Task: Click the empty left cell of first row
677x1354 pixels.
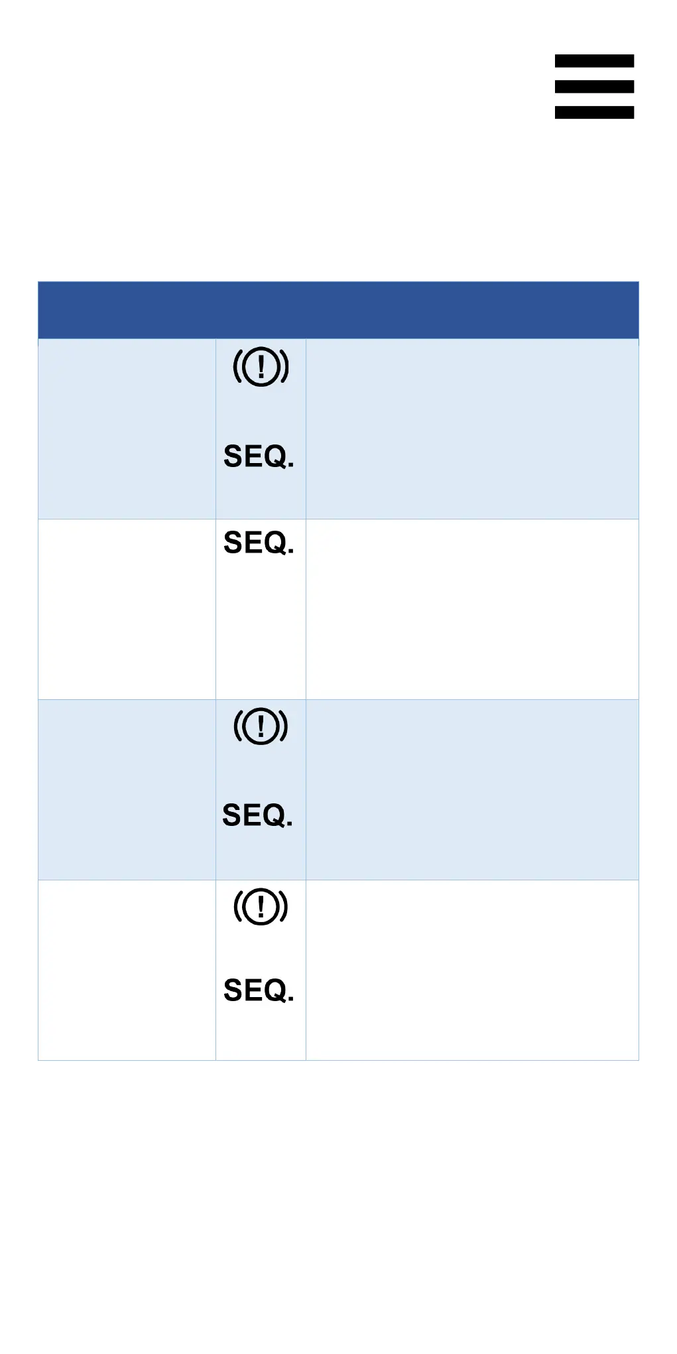Action: point(127,429)
